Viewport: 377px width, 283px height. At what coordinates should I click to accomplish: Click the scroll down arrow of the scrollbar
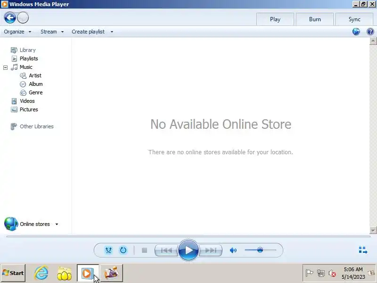tap(373, 231)
